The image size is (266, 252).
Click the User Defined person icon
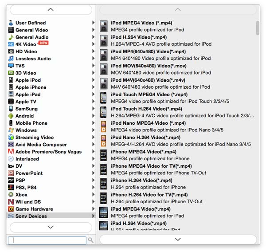(11, 23)
